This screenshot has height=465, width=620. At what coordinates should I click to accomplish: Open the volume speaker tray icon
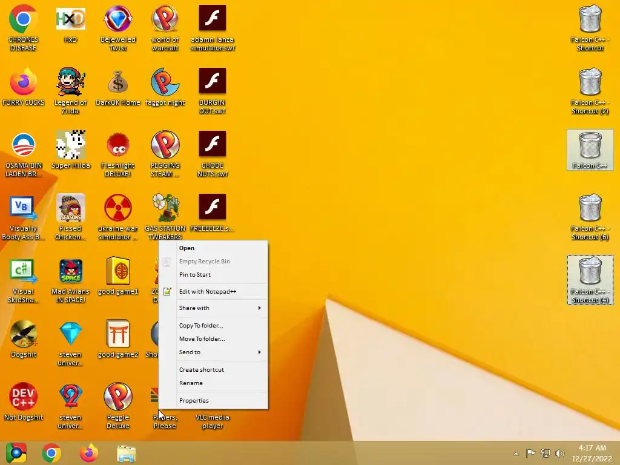(x=560, y=453)
